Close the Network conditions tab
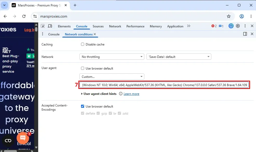The image size is (256, 152). (x=95, y=34)
